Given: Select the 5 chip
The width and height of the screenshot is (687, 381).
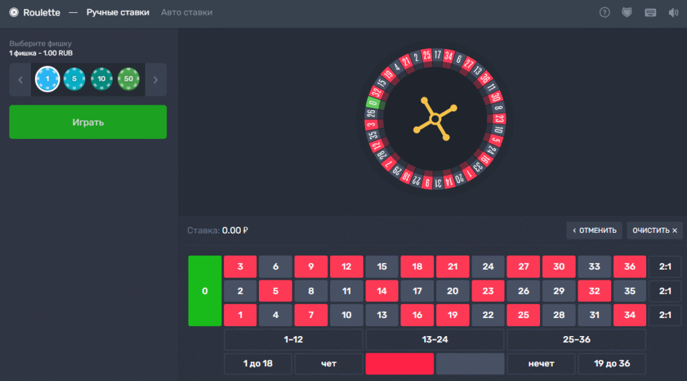Looking at the screenshot, I should pos(74,79).
